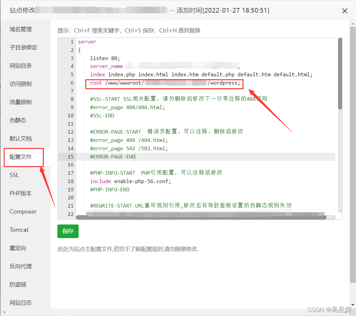356x316 pixels.
Task: Select the 防盗链 tab
Action: [18, 284]
